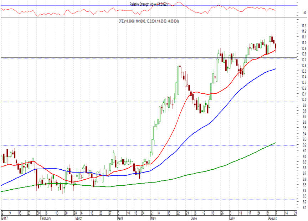308x221 pixels.
Task: Click the 8.3 price axis label
Action: point(304,196)
